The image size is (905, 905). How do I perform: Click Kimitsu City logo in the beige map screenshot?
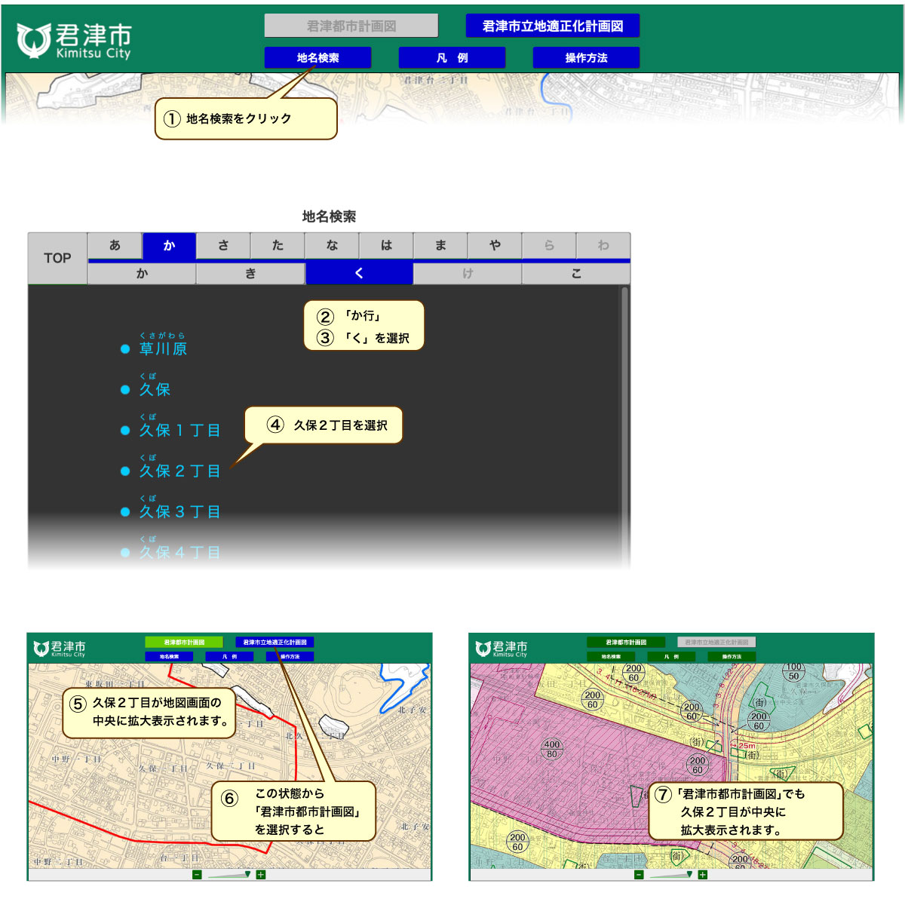59,649
